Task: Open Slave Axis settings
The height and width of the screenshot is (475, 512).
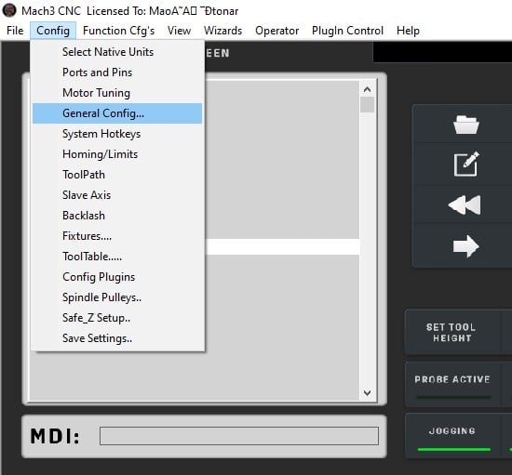Action: click(x=117, y=195)
